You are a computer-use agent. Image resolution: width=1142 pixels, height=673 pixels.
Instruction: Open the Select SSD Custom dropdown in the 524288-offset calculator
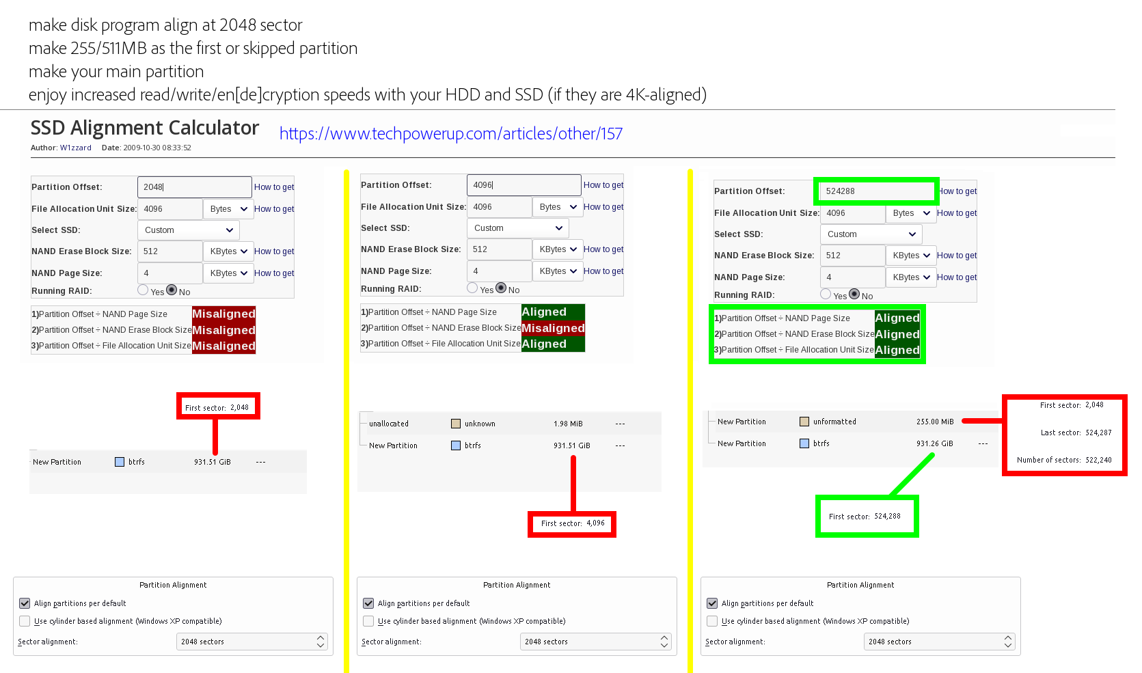coord(871,234)
